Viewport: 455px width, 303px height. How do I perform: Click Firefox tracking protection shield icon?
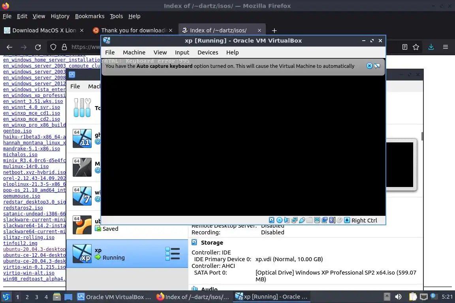pyautogui.click(x=53, y=47)
